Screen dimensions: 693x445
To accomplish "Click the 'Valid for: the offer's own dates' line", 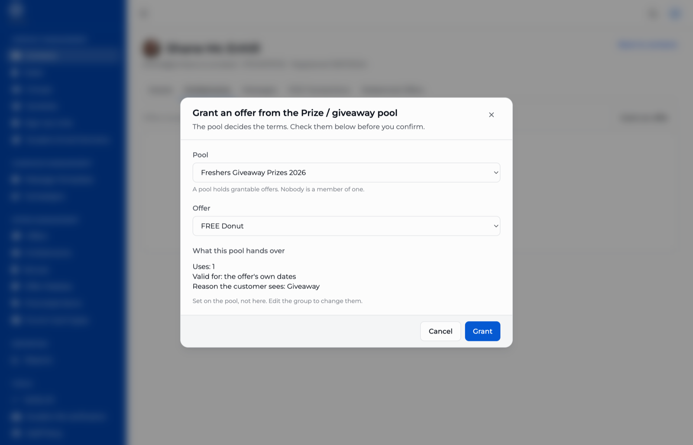I will (244, 276).
